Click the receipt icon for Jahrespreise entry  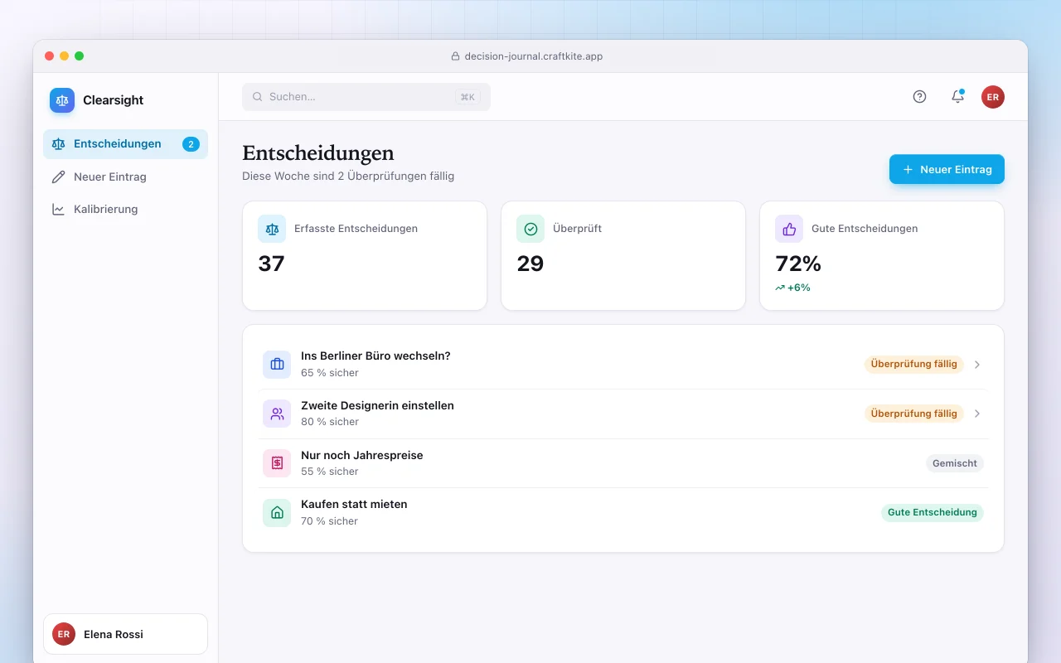(277, 463)
